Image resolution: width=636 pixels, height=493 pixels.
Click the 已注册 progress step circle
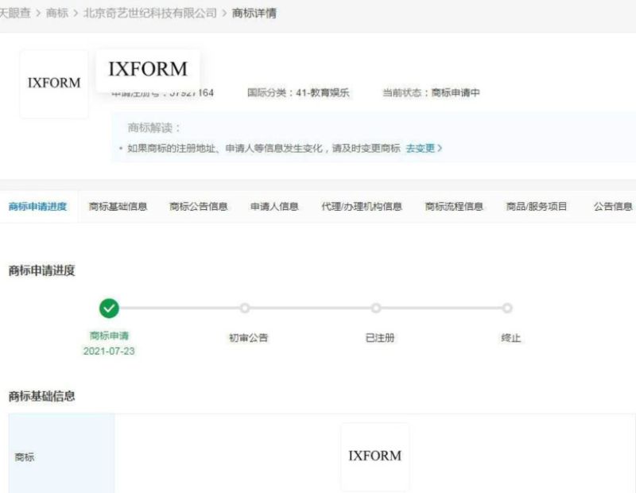376,309
